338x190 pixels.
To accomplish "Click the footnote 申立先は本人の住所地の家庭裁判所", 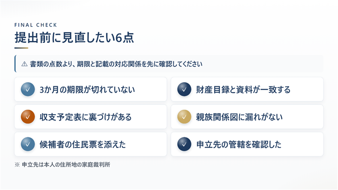I will pos(66,165).
